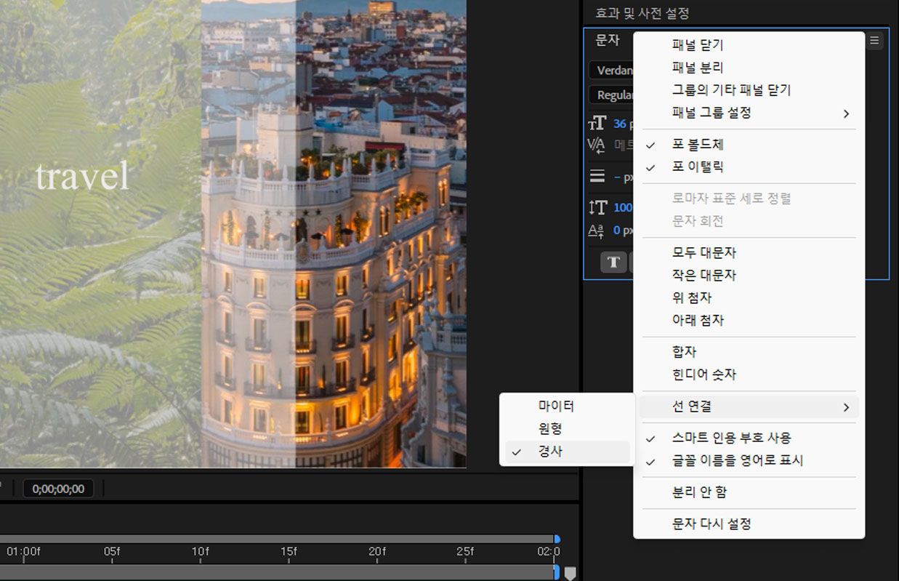Image resolution: width=899 pixels, height=581 pixels.
Task: Click the 20f mark on the time ruler
Action: click(377, 552)
